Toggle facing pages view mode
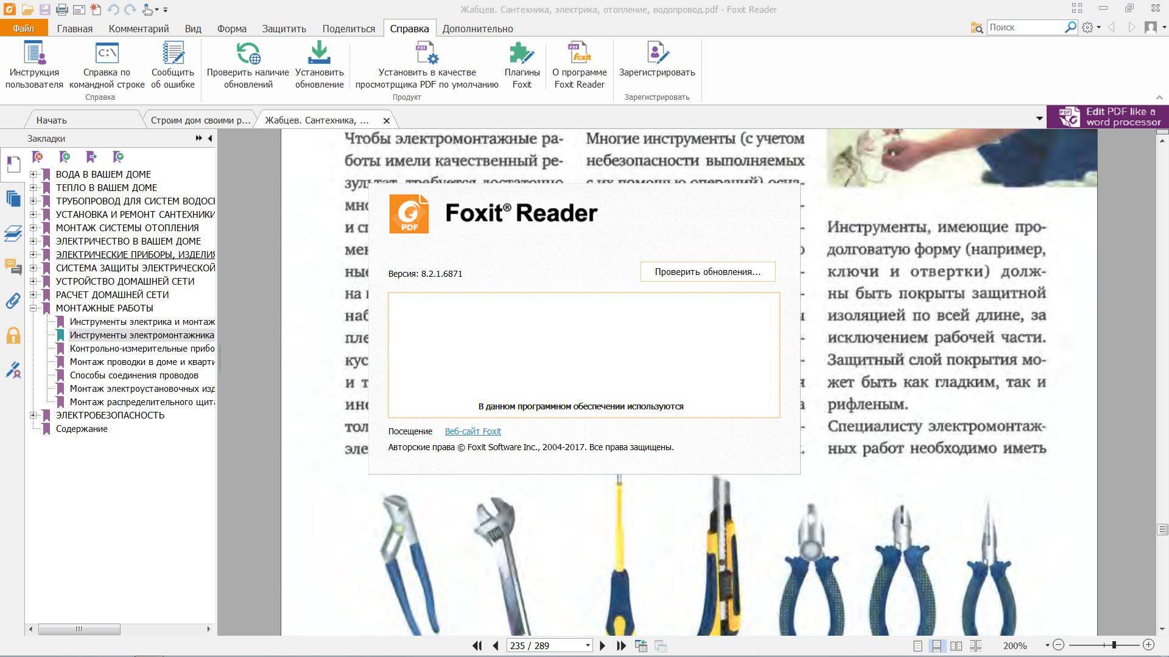The image size is (1169, 657). [x=956, y=645]
